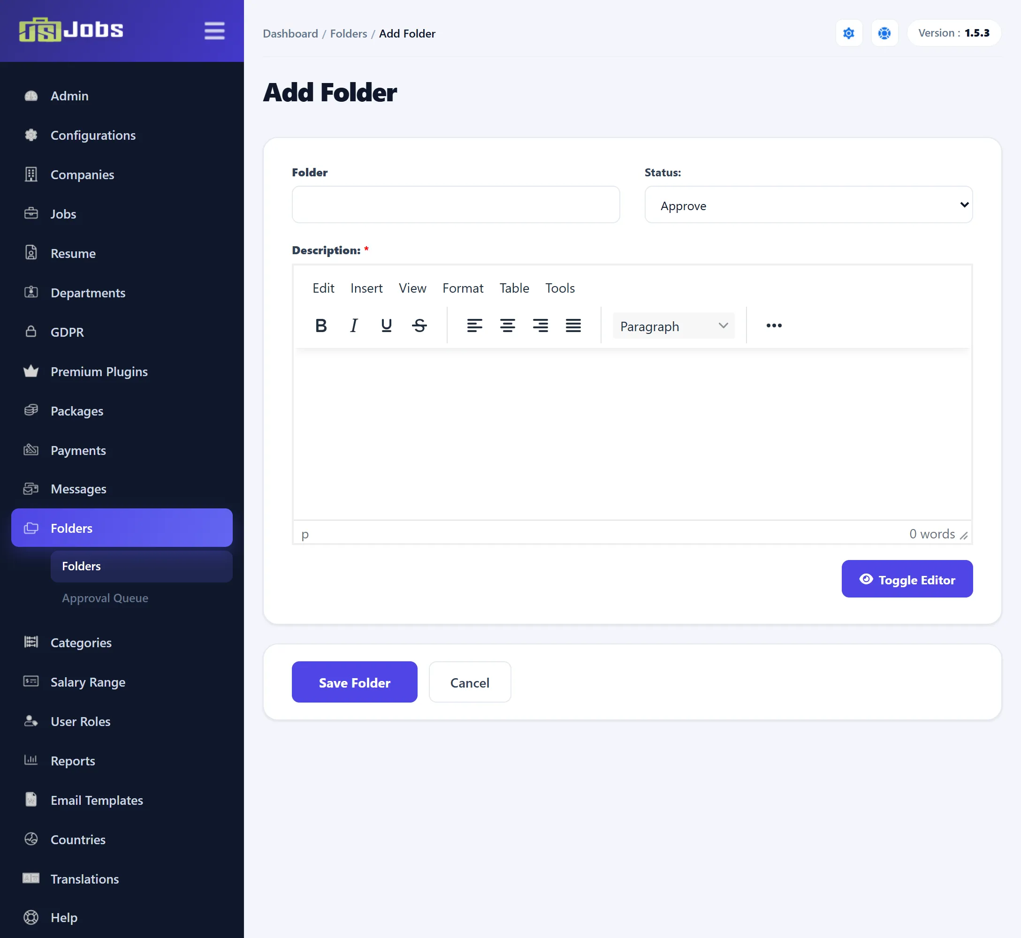Viewport: 1021px width, 938px height.
Task: Center align text in editor
Action: [x=507, y=325]
